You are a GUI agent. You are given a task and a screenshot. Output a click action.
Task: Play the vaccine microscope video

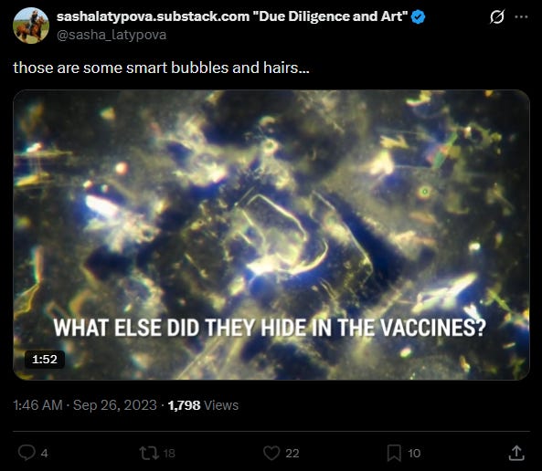pyautogui.click(x=271, y=235)
